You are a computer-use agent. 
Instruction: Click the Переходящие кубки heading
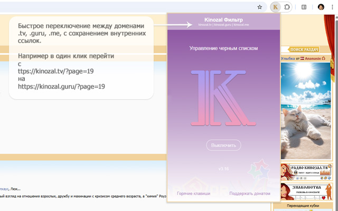(303, 206)
